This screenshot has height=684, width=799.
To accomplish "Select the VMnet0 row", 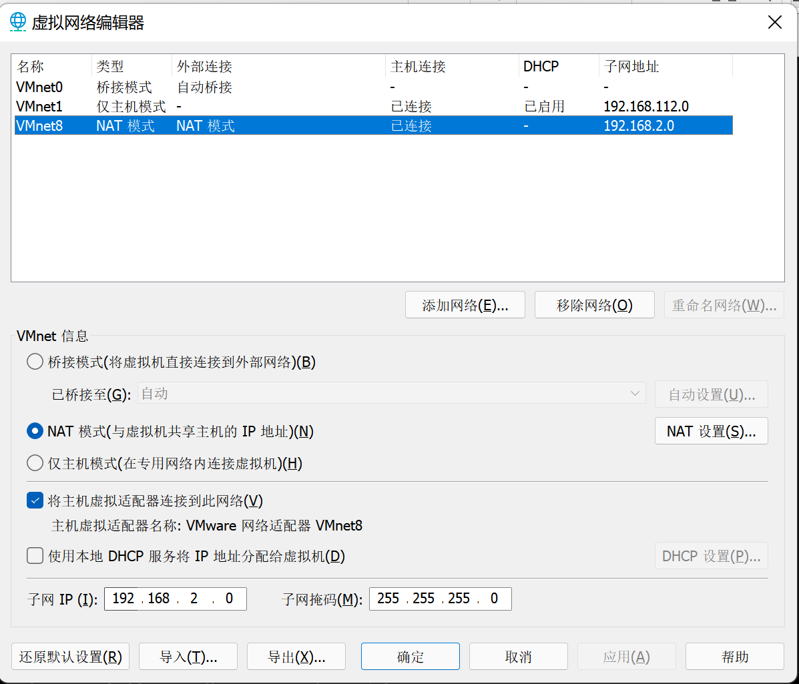I will coord(374,87).
